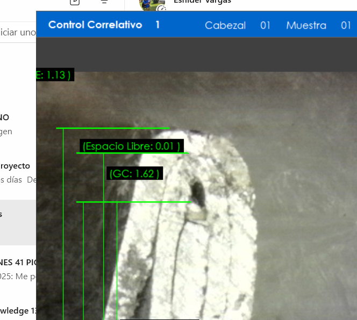Click the "Cabezal" label in the header
The image size is (357, 320).
click(225, 25)
